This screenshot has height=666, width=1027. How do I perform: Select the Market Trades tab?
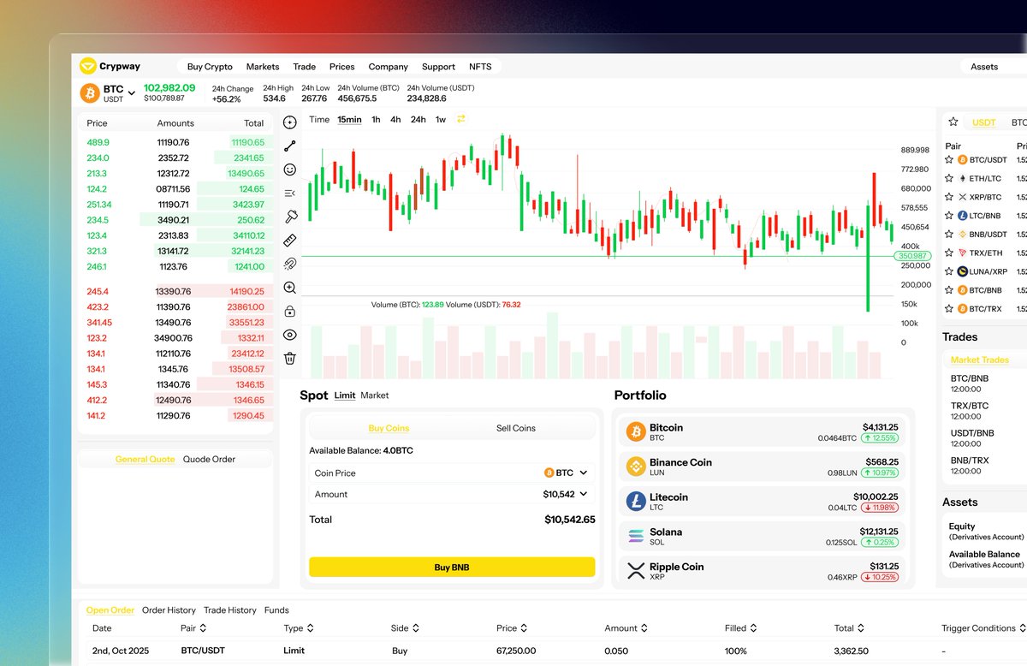[980, 360]
